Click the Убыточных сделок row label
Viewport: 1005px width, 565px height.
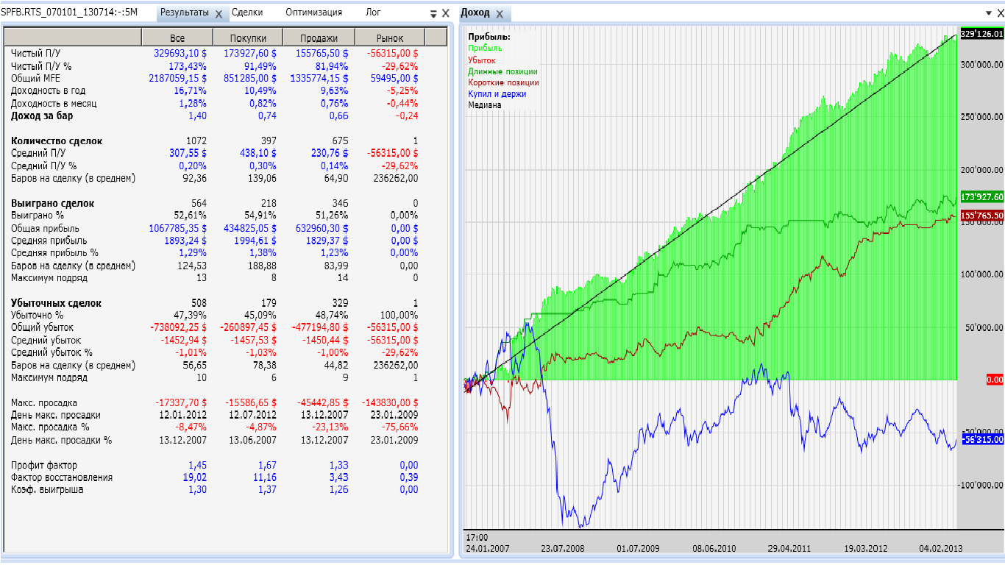(56, 303)
